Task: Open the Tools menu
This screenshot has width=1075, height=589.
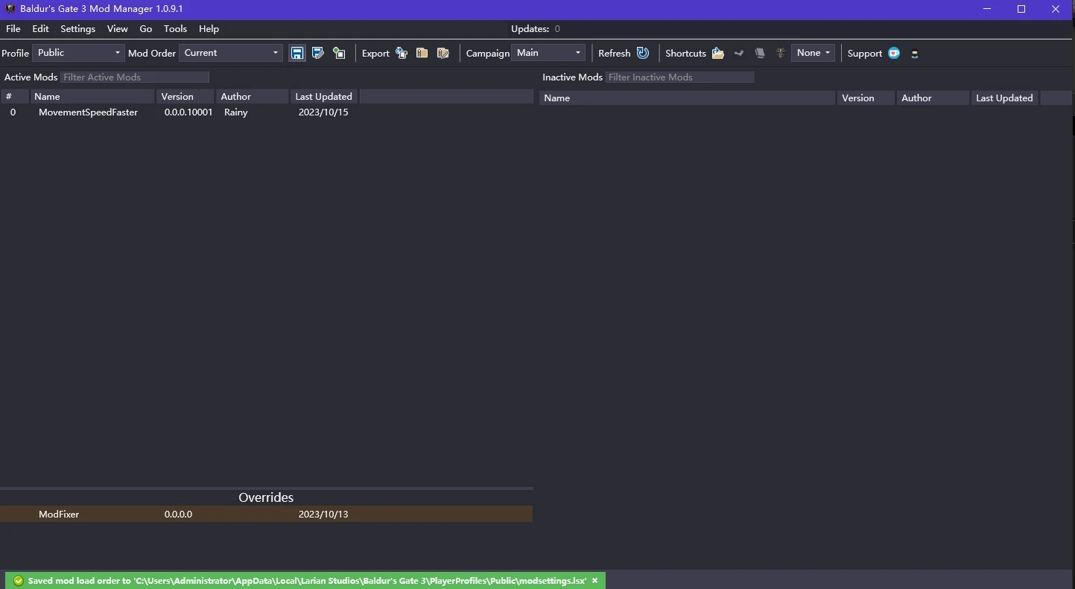Action: pos(175,28)
